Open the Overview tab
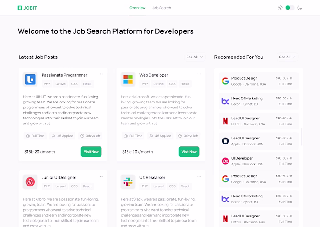 (137, 8)
